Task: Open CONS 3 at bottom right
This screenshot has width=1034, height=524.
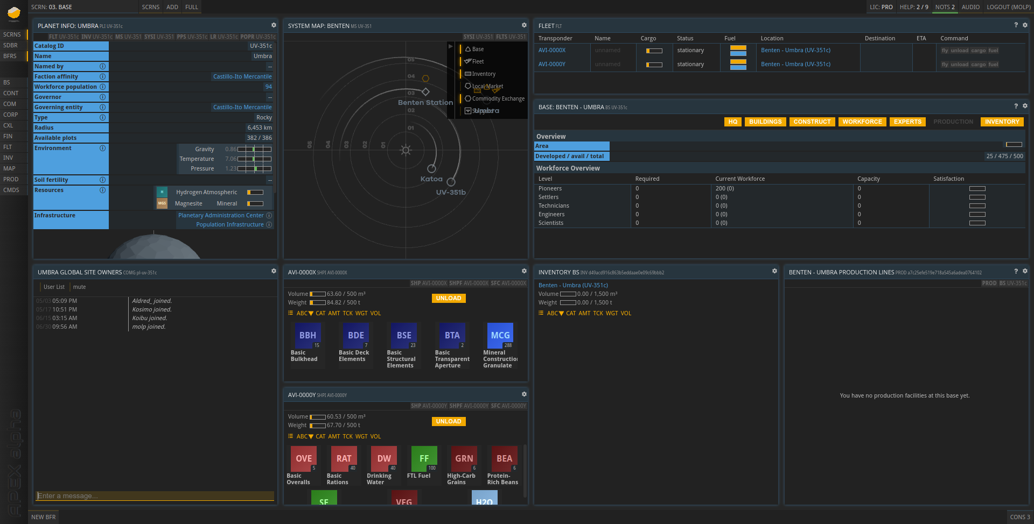Action: pyautogui.click(x=1020, y=517)
